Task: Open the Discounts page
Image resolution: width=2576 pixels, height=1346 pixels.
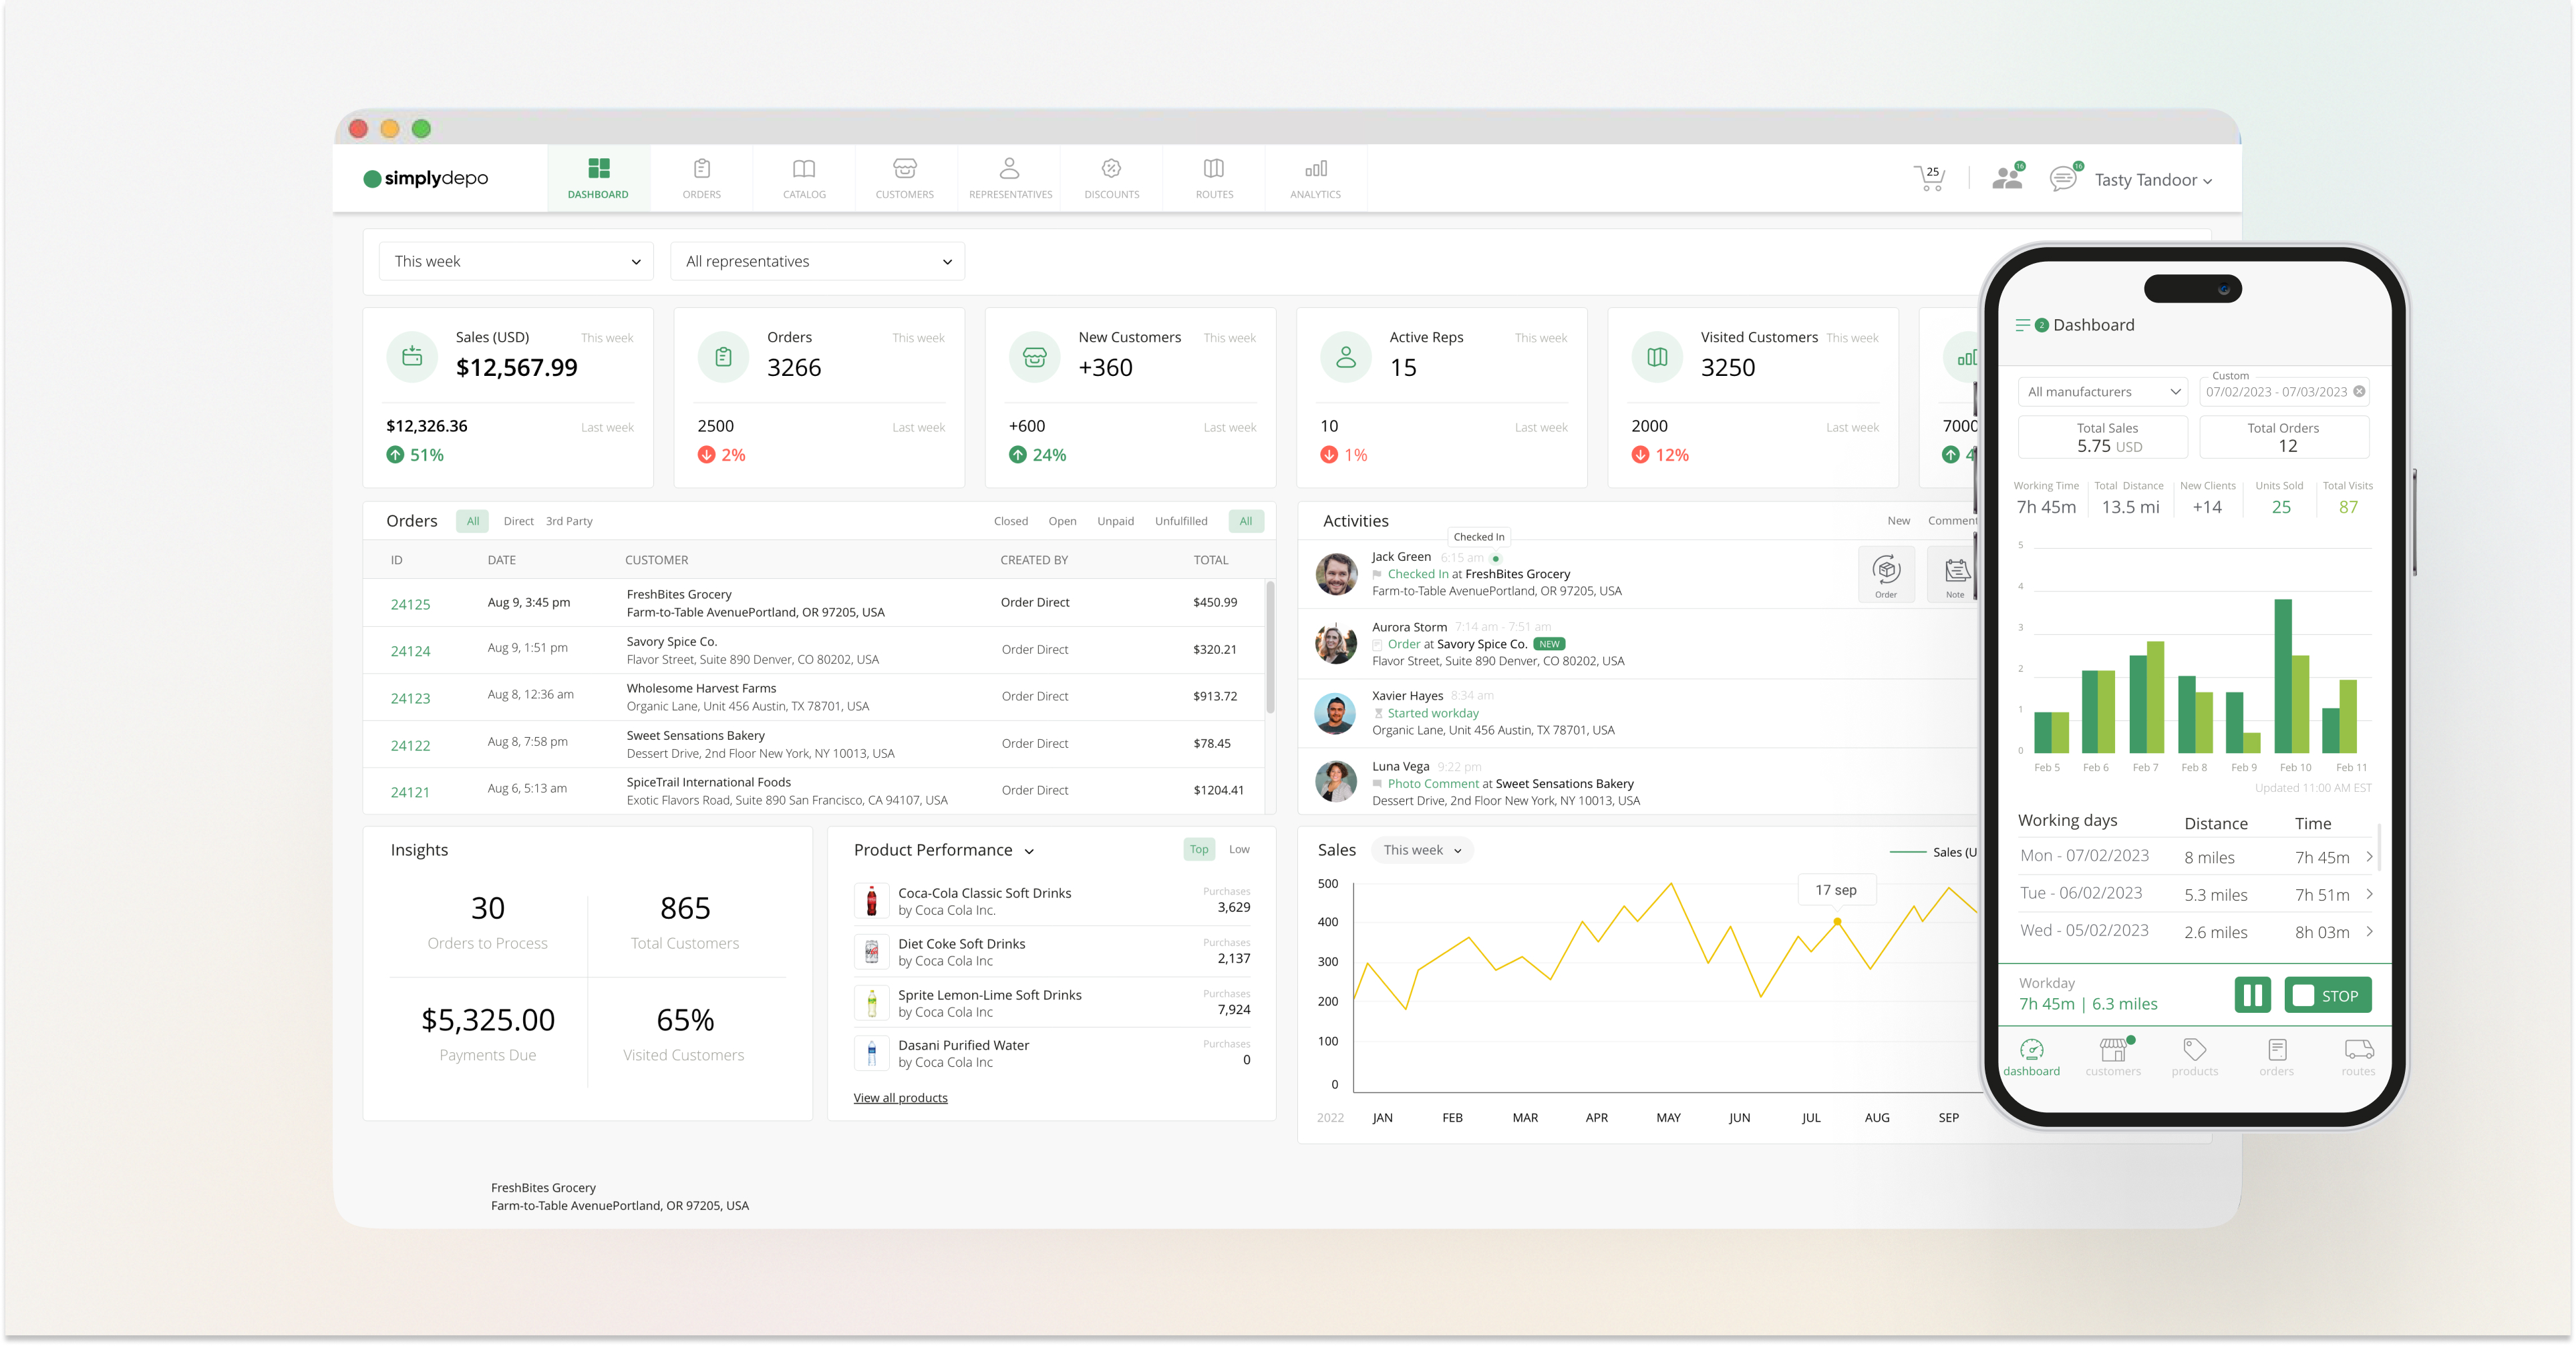Action: (1111, 178)
